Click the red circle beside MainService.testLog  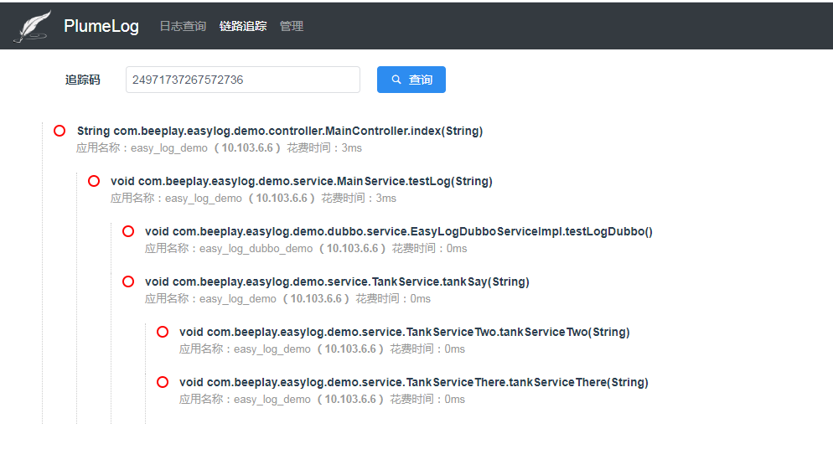(94, 181)
